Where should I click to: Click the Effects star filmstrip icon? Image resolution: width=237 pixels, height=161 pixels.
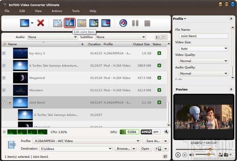pyautogui.click(x=94, y=23)
